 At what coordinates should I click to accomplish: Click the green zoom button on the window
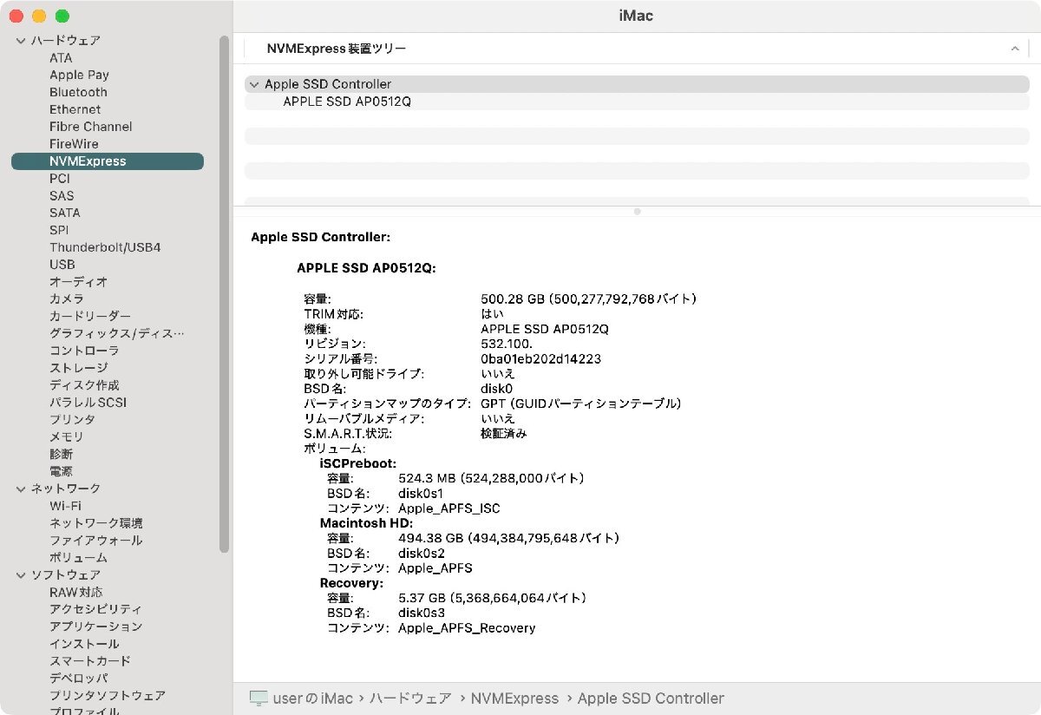61,16
